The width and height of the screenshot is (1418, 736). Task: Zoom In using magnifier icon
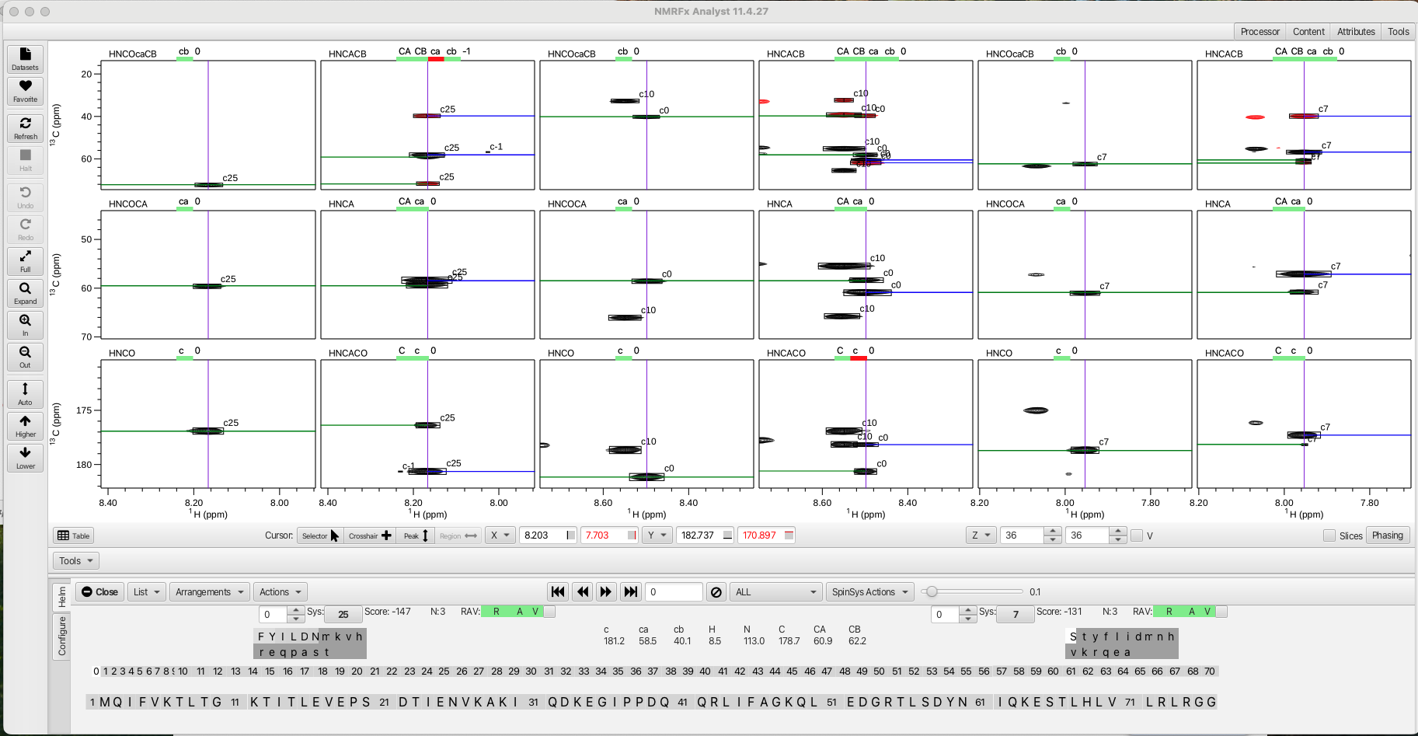[x=25, y=325]
